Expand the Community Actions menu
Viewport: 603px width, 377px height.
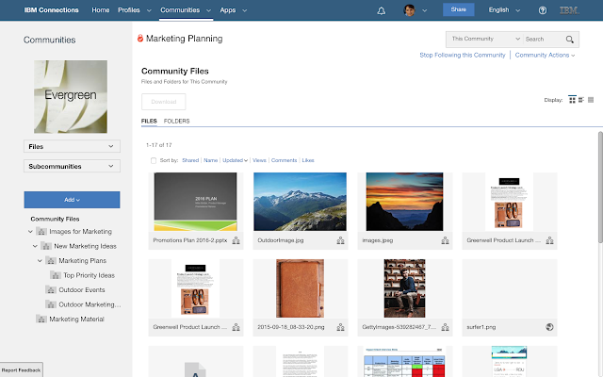tap(545, 55)
